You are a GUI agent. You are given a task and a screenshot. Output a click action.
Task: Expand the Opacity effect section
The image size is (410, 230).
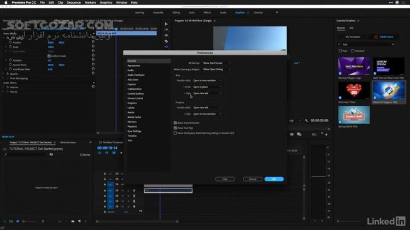[x=3, y=74]
